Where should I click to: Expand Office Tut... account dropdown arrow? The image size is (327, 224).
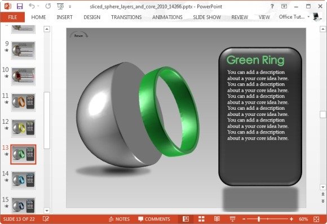[x=308, y=17]
